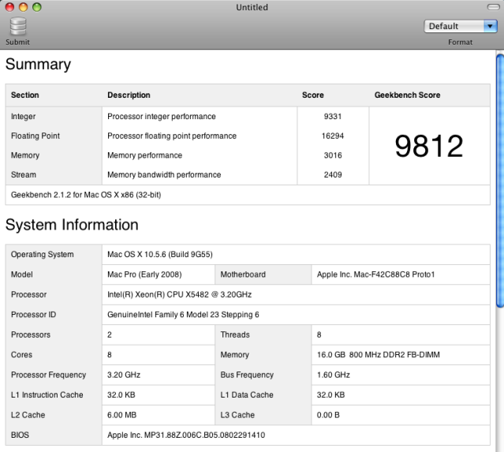Click the red close window button
Image resolution: width=504 pixels, height=452 pixels.
[x=9, y=7]
